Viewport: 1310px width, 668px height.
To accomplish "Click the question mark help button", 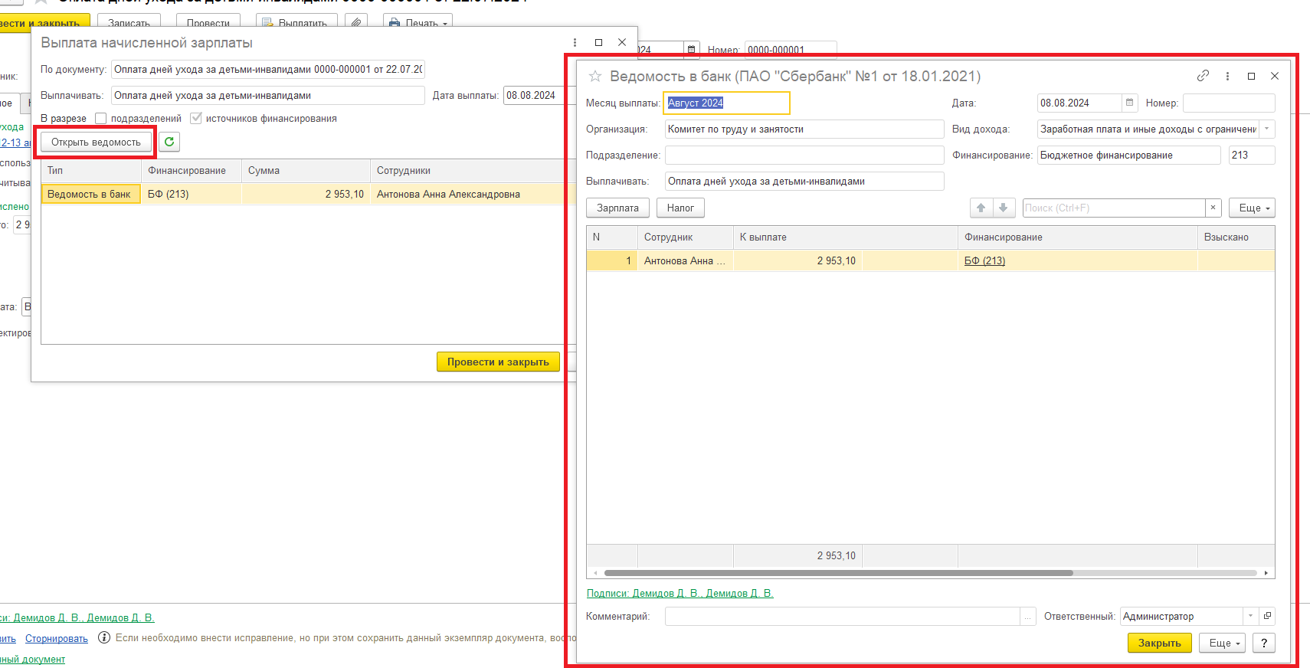I will pos(1264,643).
